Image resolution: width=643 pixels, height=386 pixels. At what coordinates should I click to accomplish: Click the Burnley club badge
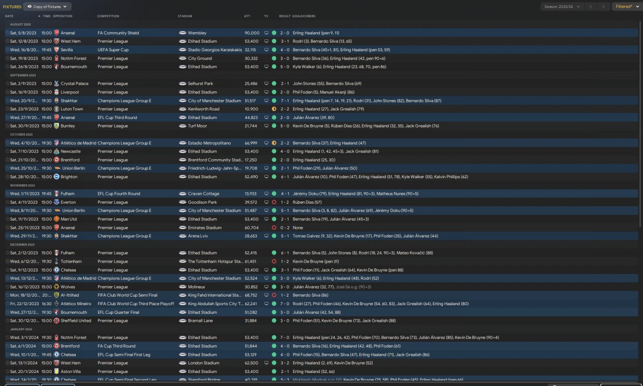pos(56,126)
